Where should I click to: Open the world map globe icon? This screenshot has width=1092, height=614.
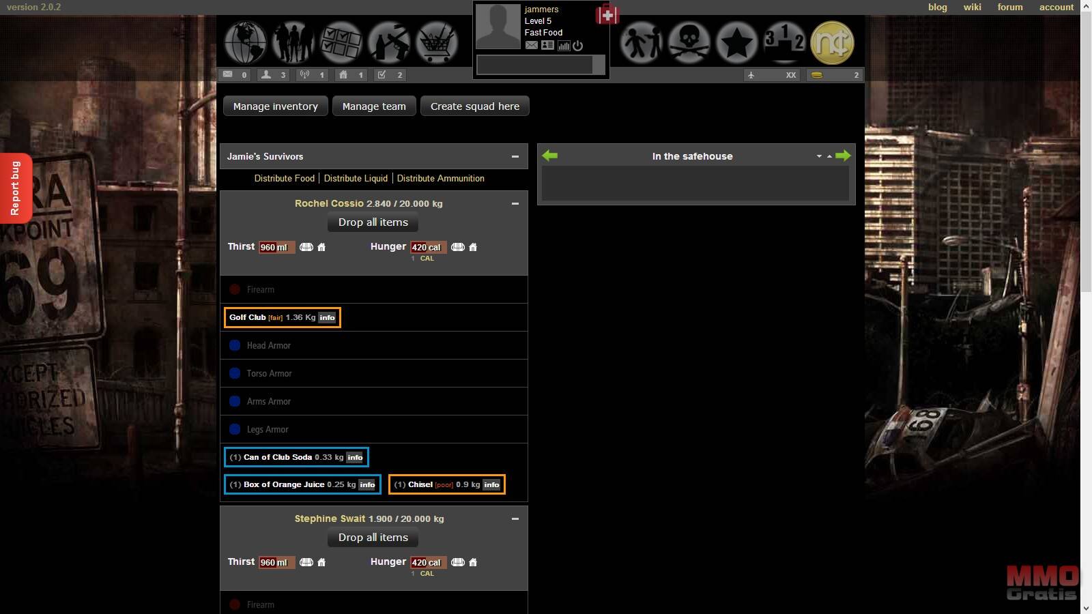(245, 42)
